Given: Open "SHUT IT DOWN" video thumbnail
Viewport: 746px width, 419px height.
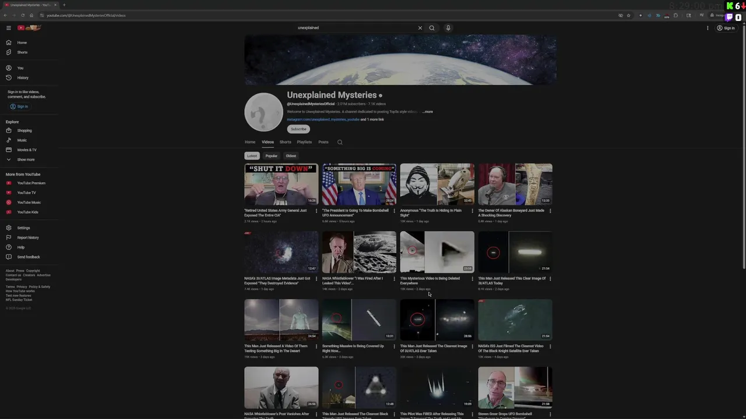Looking at the screenshot, I should tap(281, 184).
